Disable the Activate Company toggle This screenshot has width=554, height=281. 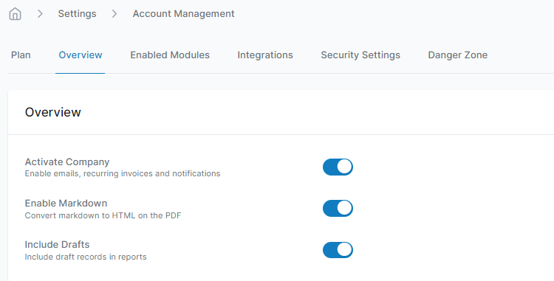pyautogui.click(x=338, y=167)
